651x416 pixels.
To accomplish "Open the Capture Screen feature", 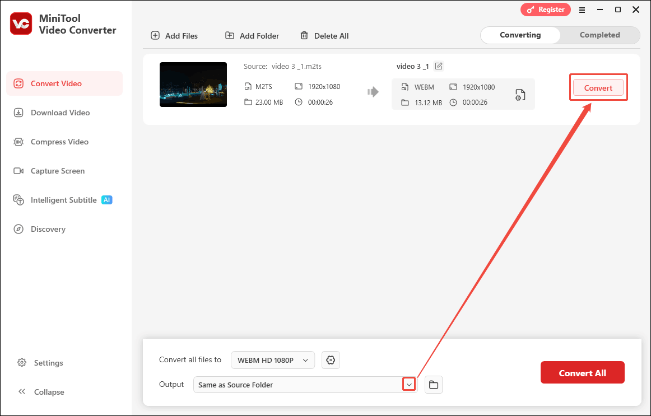I will (x=57, y=171).
